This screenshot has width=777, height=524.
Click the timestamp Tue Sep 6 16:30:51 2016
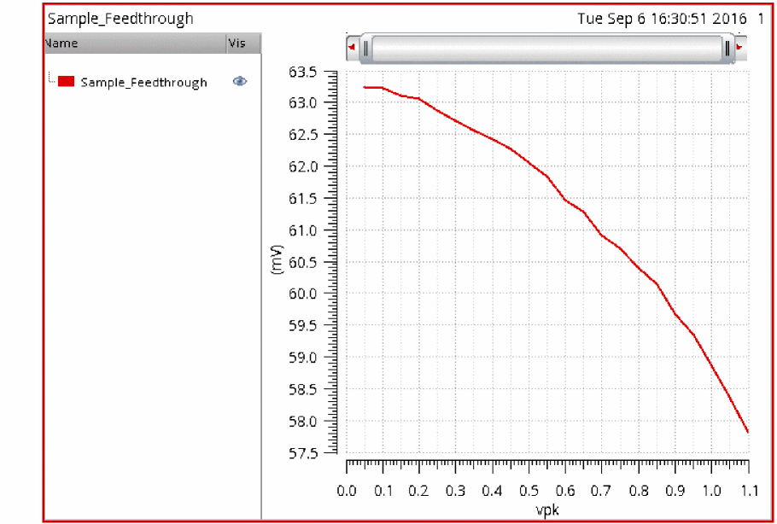[662, 19]
